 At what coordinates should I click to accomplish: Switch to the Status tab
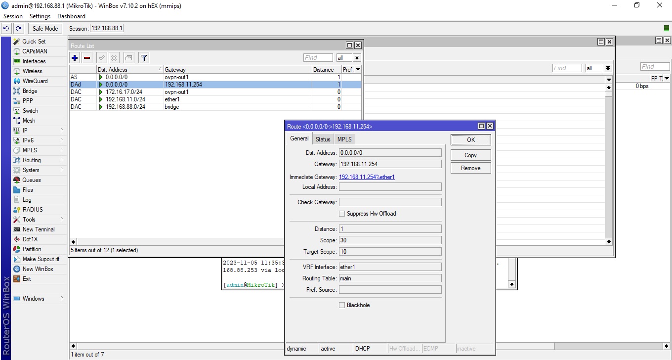coord(323,139)
